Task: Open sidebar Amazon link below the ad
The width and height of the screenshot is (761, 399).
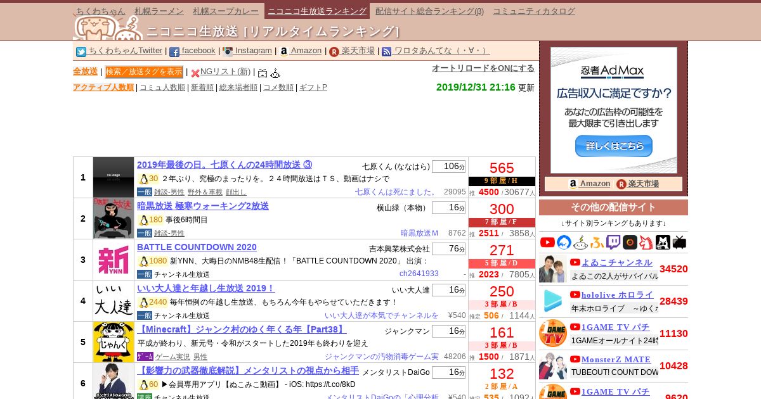Action: pyautogui.click(x=590, y=184)
